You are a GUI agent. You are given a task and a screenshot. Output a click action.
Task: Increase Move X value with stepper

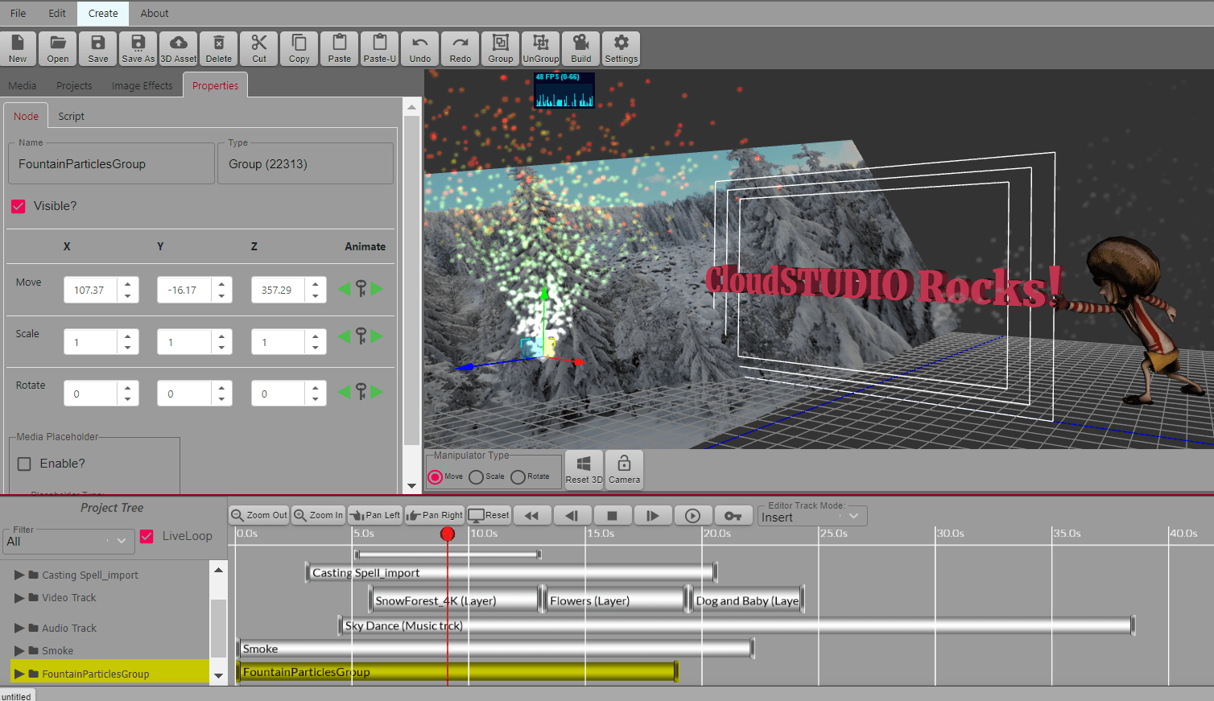tap(128, 283)
